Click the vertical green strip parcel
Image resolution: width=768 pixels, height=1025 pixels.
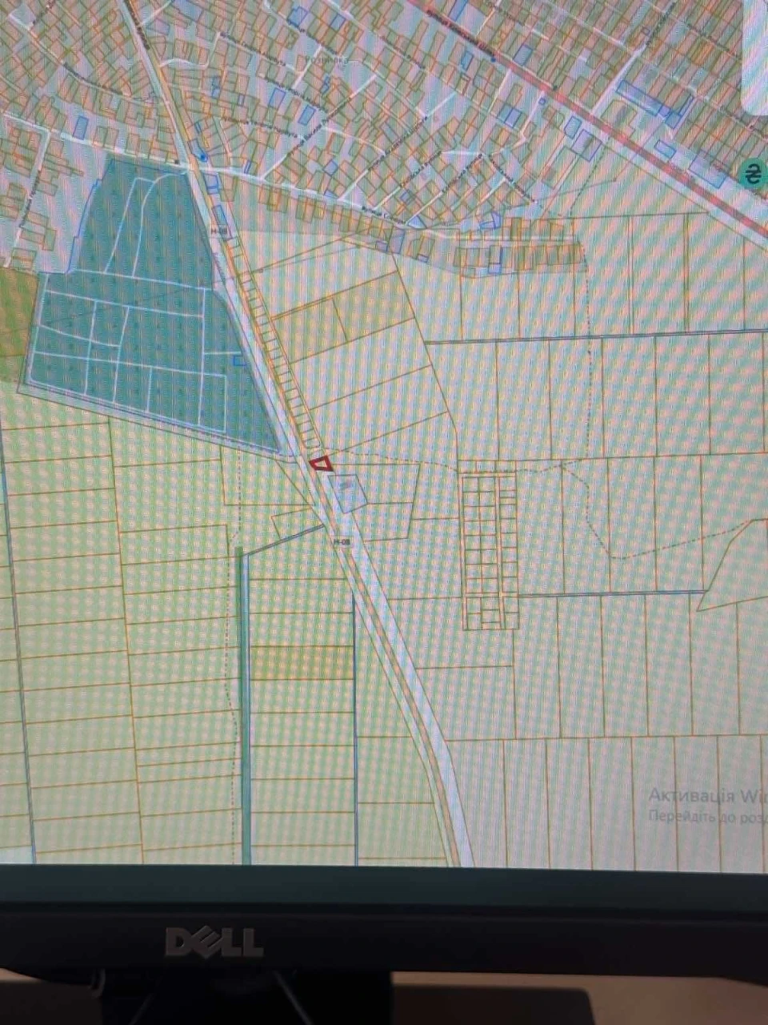point(243,705)
